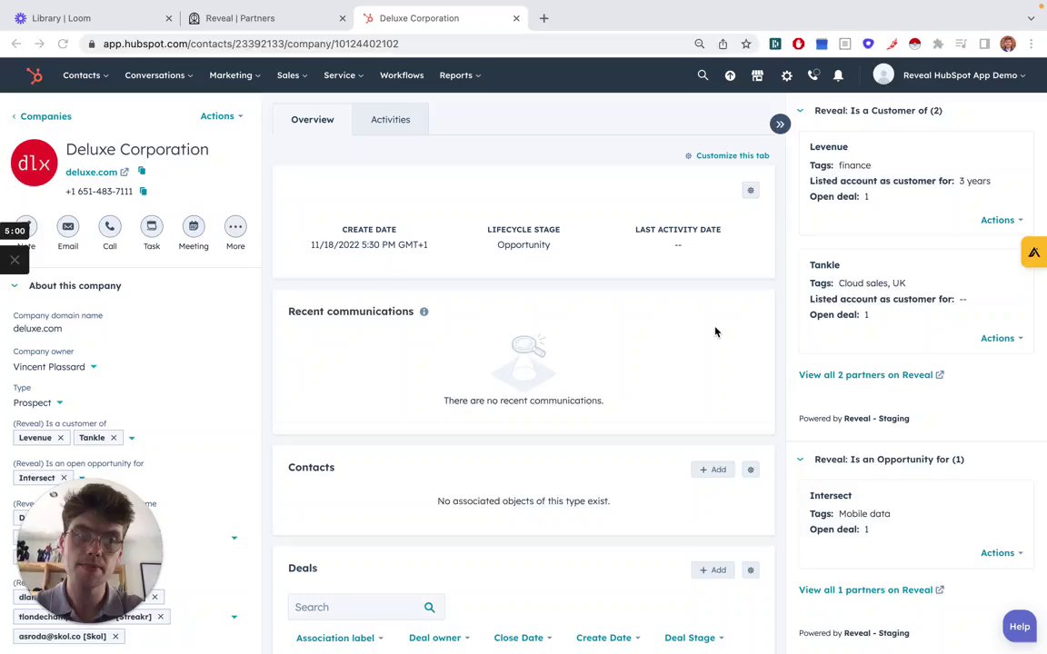Click the calling phone icon in navbar
The image size is (1047, 654).
click(x=813, y=74)
